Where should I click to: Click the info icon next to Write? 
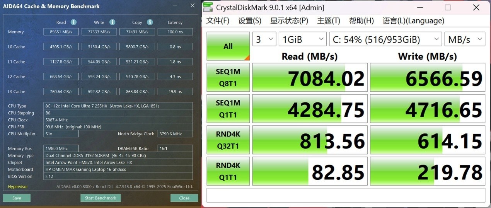112,22
